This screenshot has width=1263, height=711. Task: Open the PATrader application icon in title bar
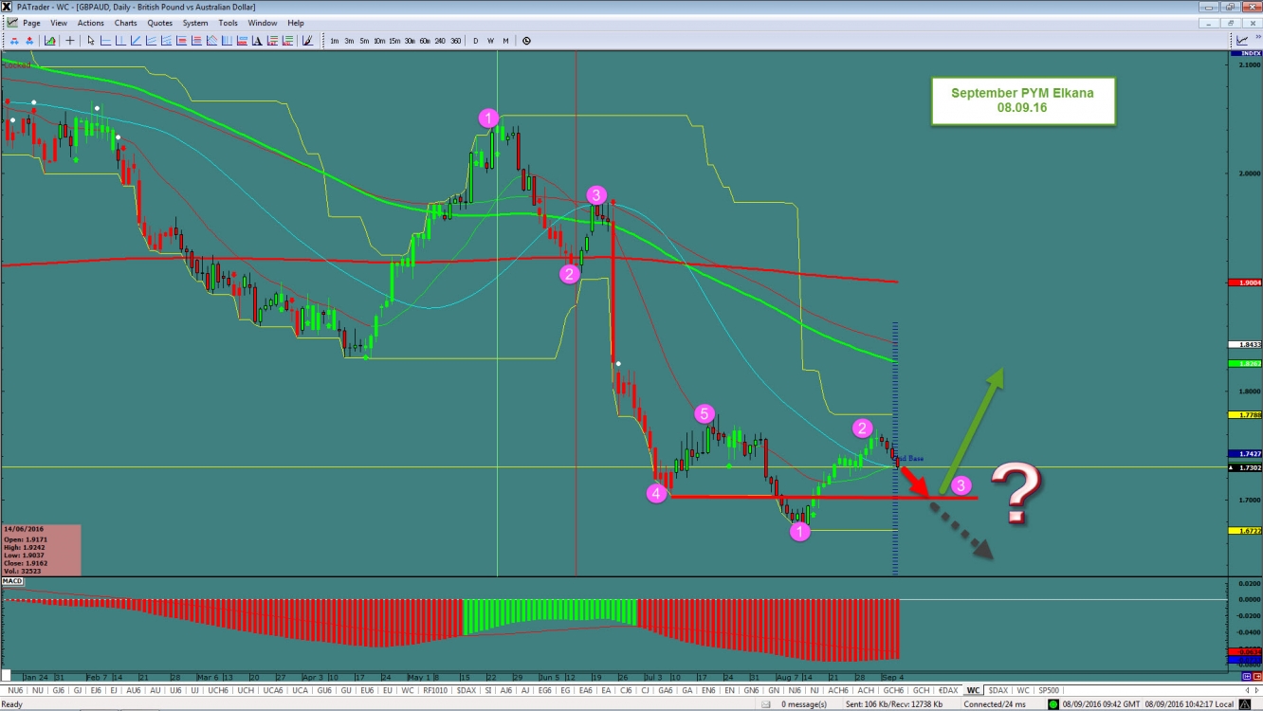(x=8, y=7)
